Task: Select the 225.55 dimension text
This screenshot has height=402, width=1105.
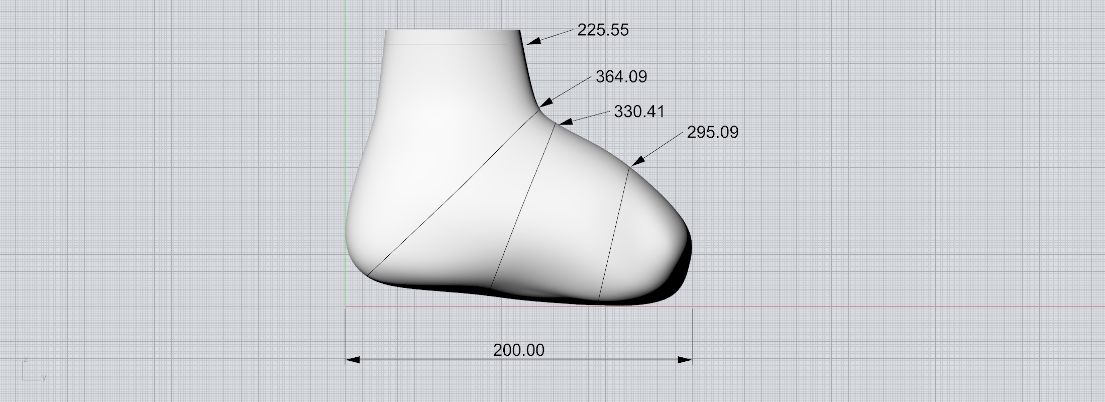Action: tap(603, 30)
